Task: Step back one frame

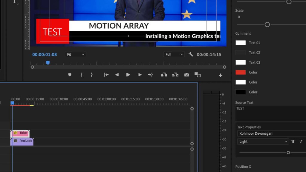Action: pyautogui.click(x=117, y=75)
